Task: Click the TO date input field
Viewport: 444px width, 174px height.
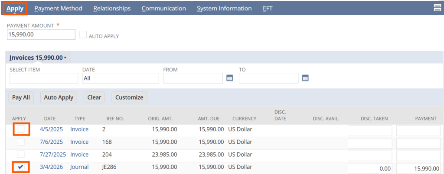Action: tap(269, 78)
